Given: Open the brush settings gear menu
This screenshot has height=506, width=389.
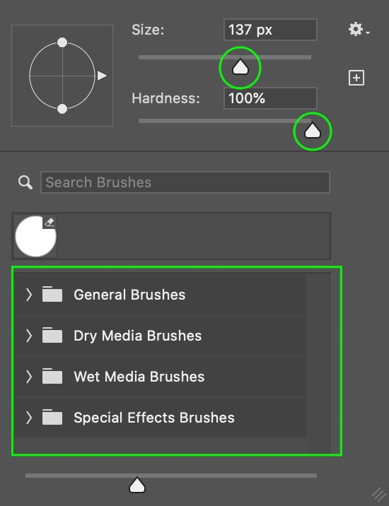Looking at the screenshot, I should click(x=359, y=30).
